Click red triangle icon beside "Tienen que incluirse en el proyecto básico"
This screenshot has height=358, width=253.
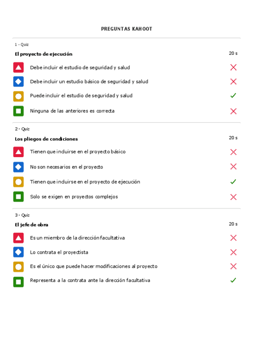(18, 152)
